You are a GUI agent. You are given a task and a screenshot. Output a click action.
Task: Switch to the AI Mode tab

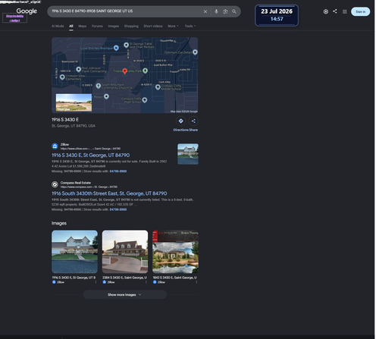coord(58,26)
